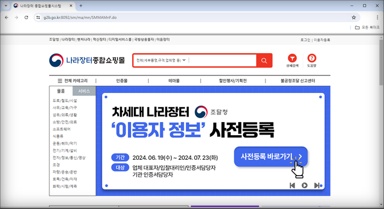Open the 전체 카테고리 hamburger menu

click(x=72, y=81)
